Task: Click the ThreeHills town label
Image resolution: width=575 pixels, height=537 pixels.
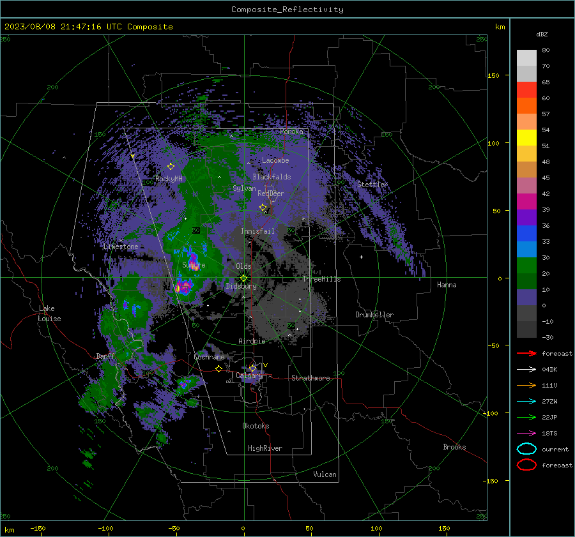Action: click(321, 279)
